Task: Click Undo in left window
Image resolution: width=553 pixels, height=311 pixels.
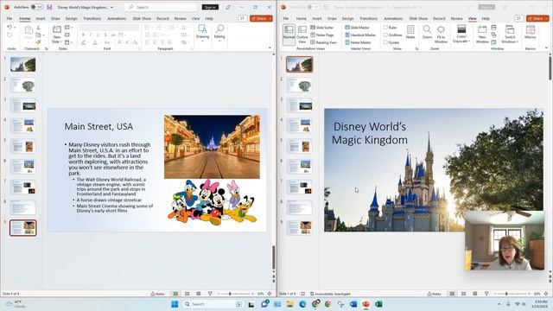Action: pos(10,28)
